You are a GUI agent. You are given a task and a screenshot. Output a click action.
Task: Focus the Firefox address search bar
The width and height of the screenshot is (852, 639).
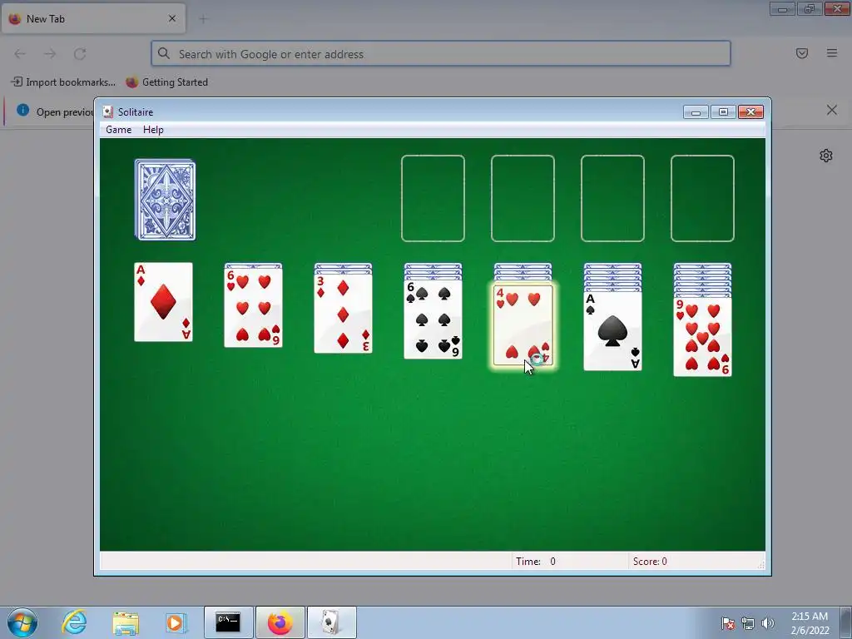(441, 54)
